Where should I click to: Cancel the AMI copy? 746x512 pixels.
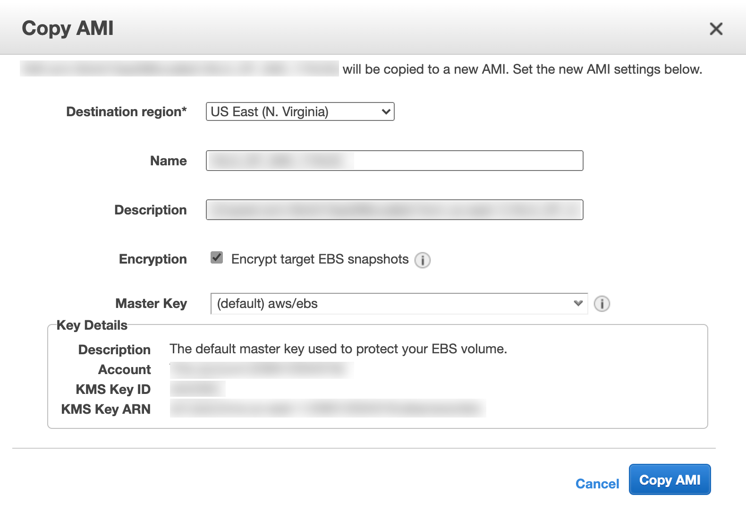597,484
